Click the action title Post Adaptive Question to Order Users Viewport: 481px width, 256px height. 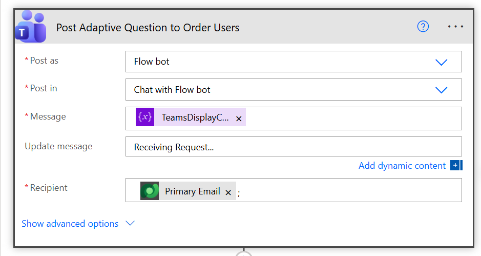tap(148, 28)
